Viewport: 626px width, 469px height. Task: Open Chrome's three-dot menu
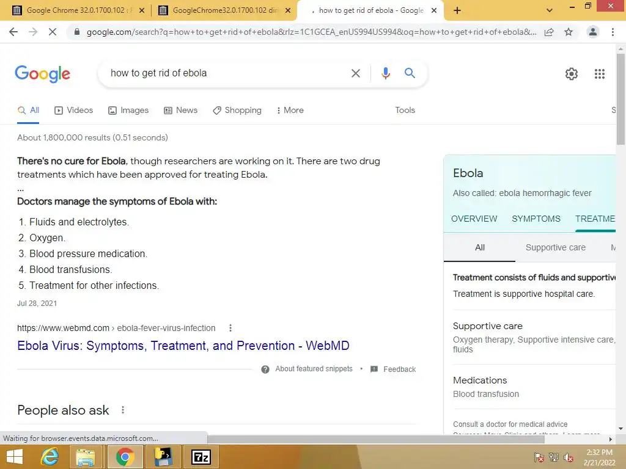pyautogui.click(x=613, y=32)
